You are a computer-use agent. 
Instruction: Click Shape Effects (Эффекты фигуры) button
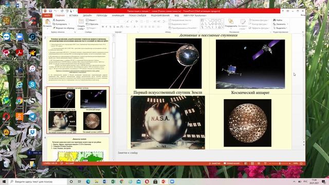[259, 28]
